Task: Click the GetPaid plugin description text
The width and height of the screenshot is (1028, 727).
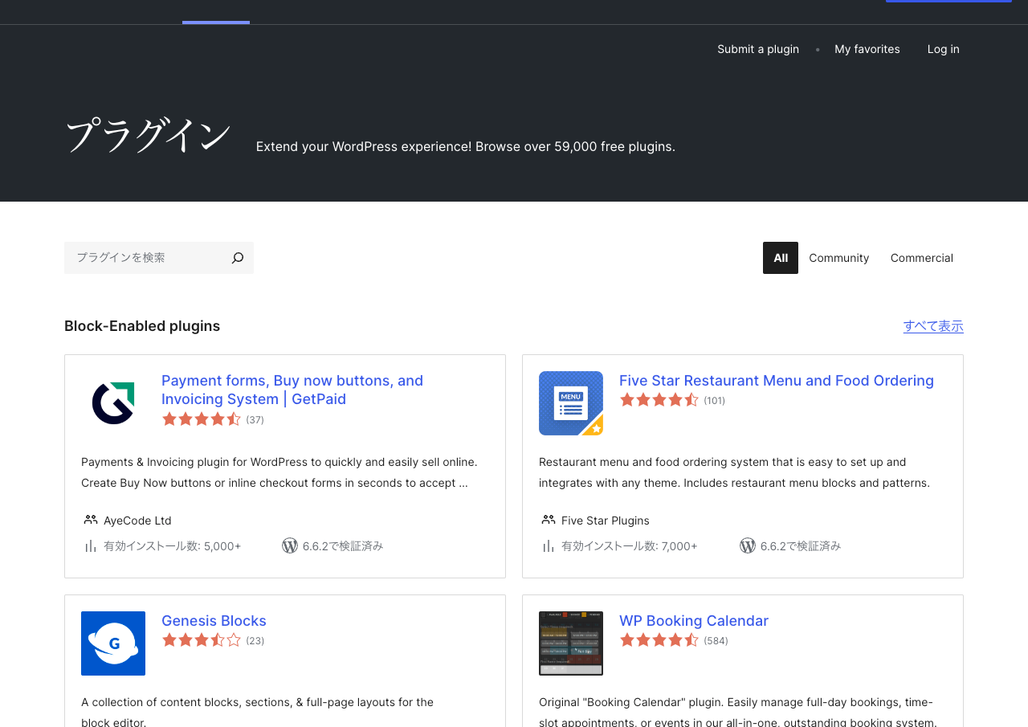Action: coord(279,472)
